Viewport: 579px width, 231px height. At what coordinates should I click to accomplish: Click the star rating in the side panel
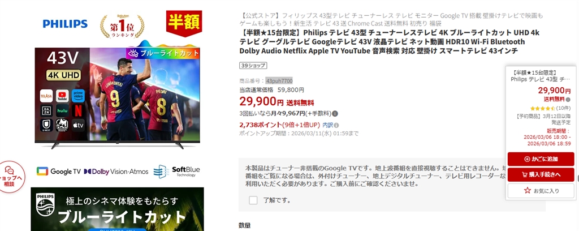coord(542,108)
